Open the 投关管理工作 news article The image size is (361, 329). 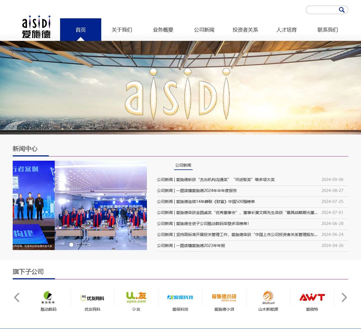point(237,235)
